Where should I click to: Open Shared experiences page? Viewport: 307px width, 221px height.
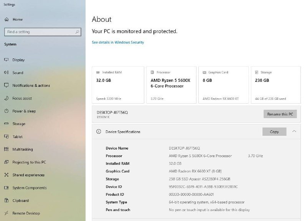28,175
